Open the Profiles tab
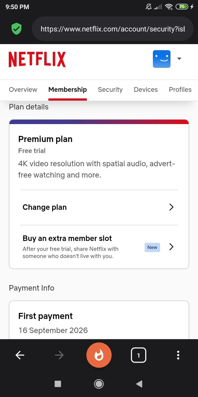 [180, 90]
